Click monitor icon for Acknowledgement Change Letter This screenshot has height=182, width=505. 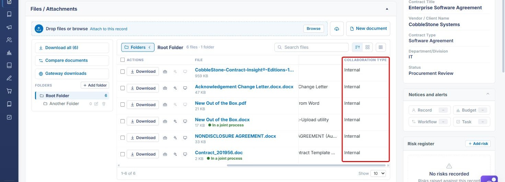(x=185, y=88)
